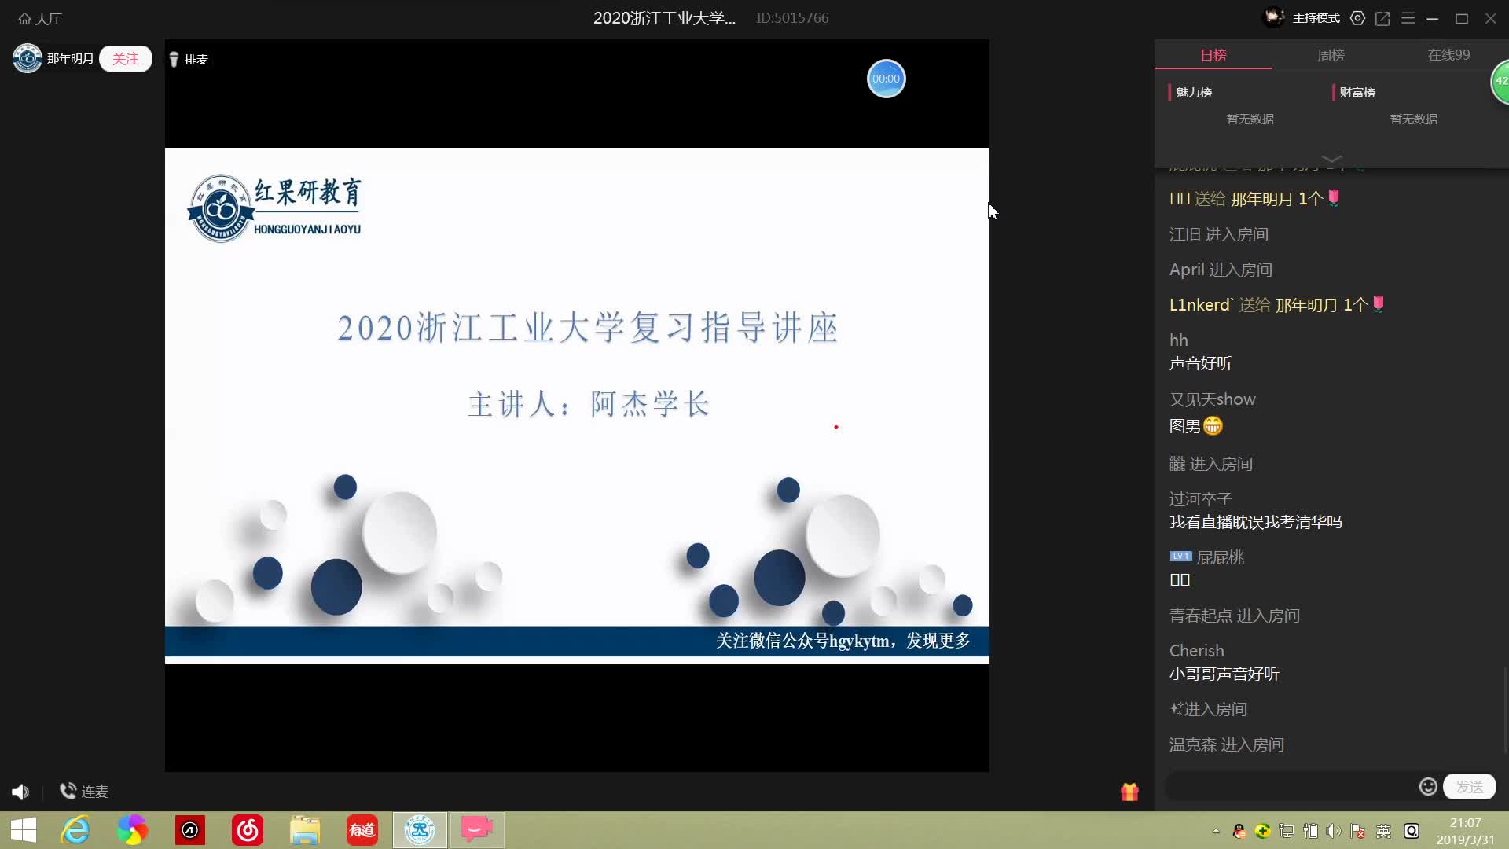Launch Internet Explorer from taskbar
Screen dimensions: 1509x849
(x=76, y=830)
